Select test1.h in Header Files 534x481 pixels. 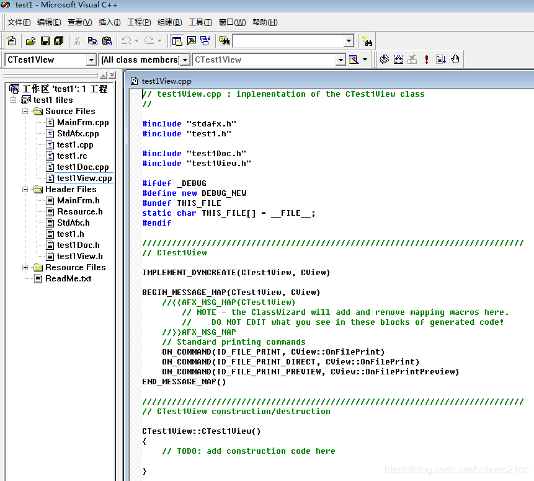pyautogui.click(x=71, y=234)
